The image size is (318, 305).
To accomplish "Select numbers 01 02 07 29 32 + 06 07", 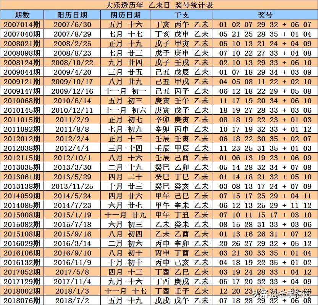I will [x=265, y=24].
